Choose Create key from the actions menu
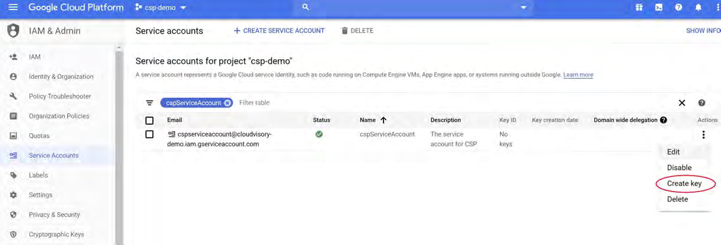The image size is (721, 245). 685,183
